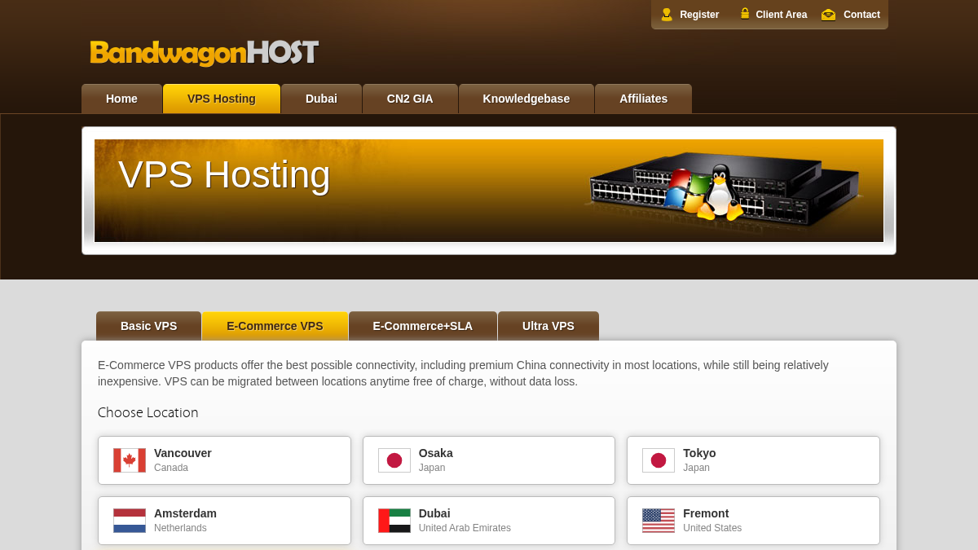Click the Client Area padlock icon
978x550 pixels.
745,14
